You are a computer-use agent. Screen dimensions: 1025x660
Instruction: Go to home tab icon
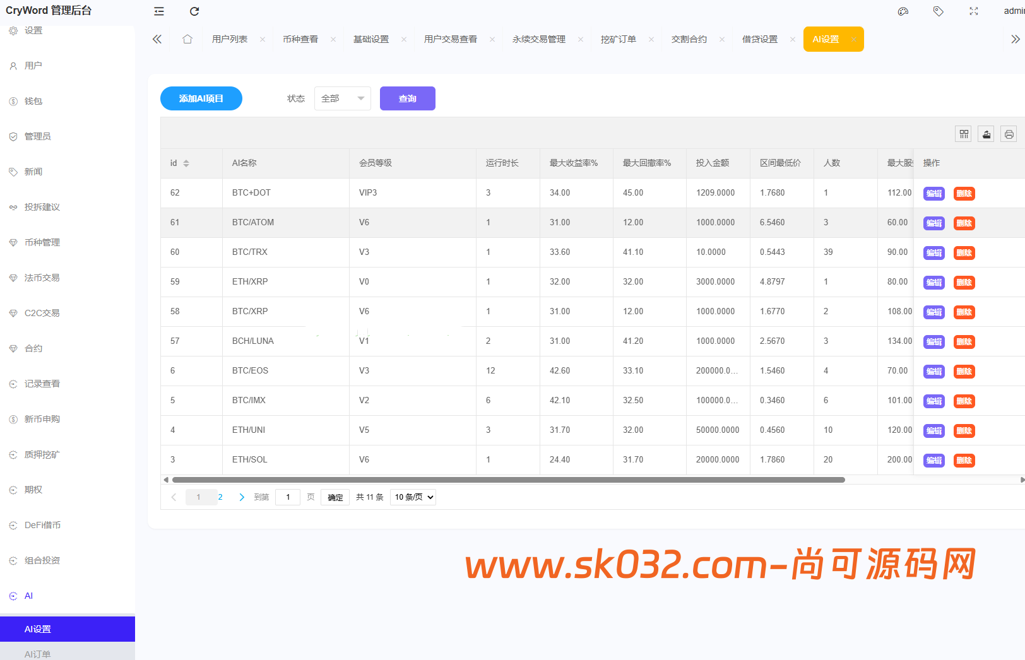(x=187, y=39)
